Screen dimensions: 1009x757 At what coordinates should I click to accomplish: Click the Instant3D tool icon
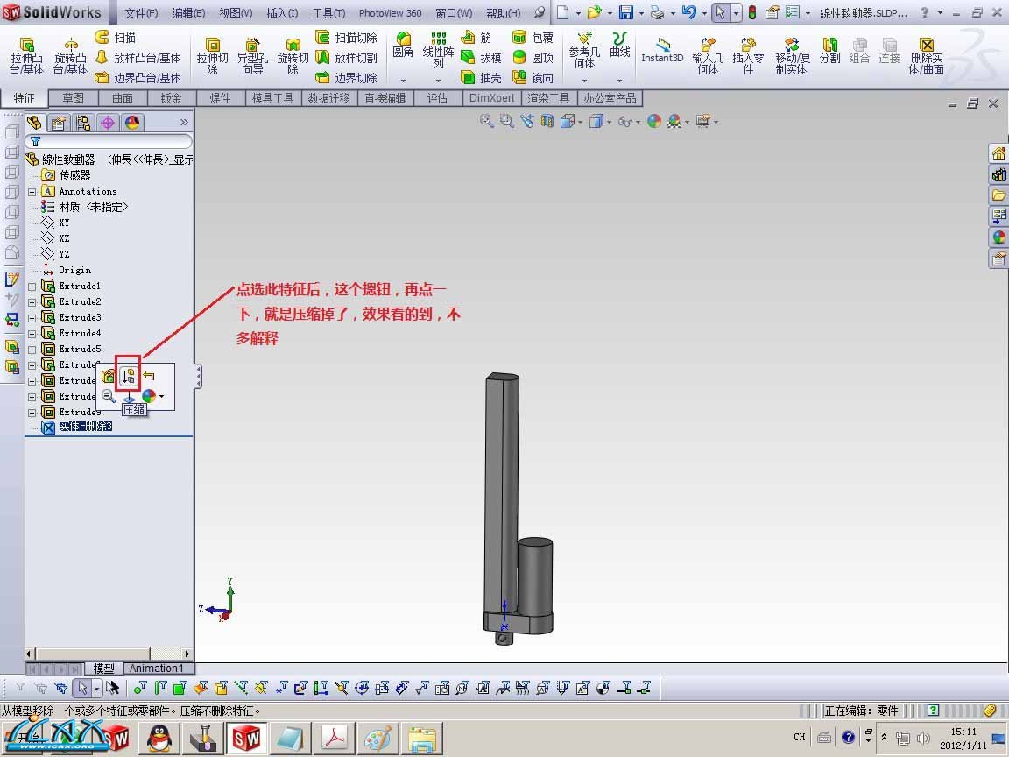point(662,50)
